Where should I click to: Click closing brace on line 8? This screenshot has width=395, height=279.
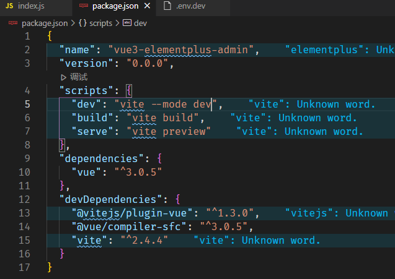[x=62, y=145]
